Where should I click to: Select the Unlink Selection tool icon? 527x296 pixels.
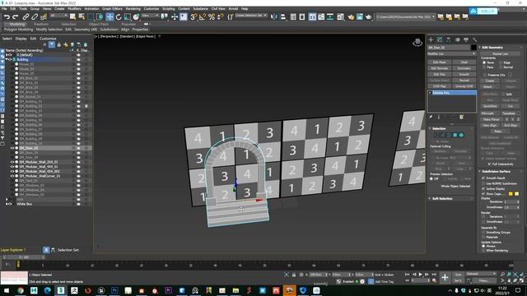coord(35,16)
